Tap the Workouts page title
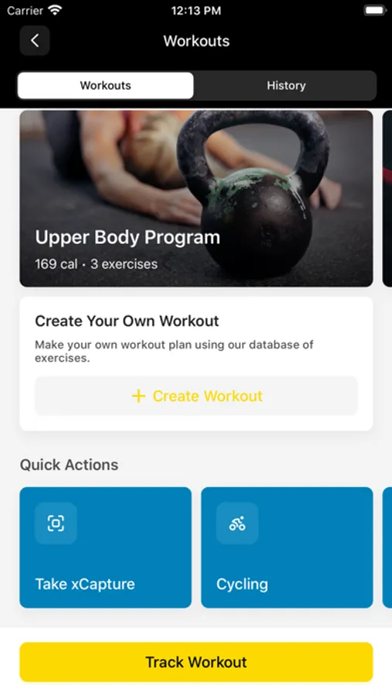This screenshot has width=392, height=697. [196, 41]
